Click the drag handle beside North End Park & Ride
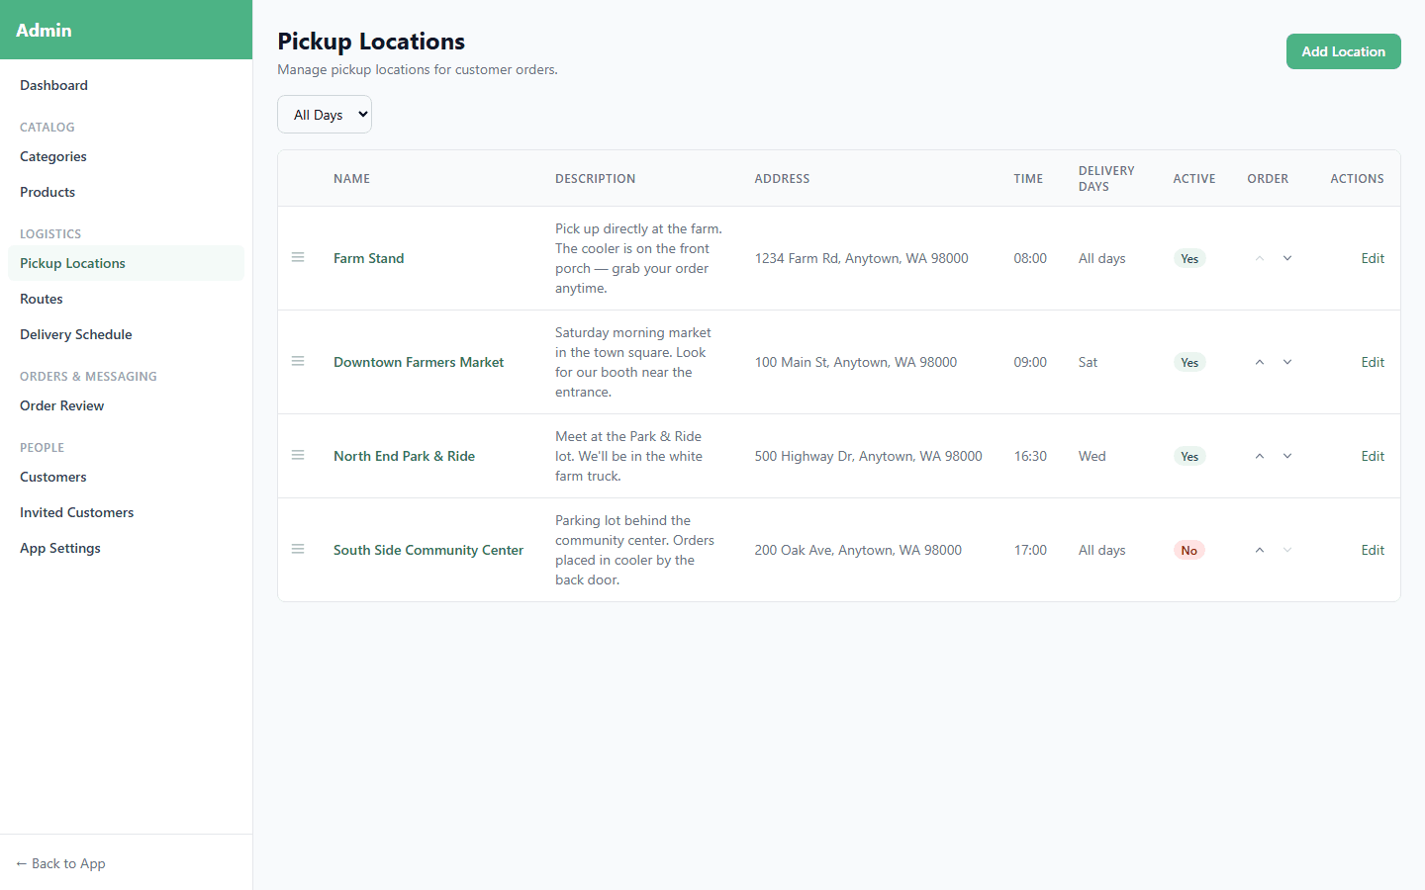Screen dimensions: 1425x890 (x=298, y=455)
